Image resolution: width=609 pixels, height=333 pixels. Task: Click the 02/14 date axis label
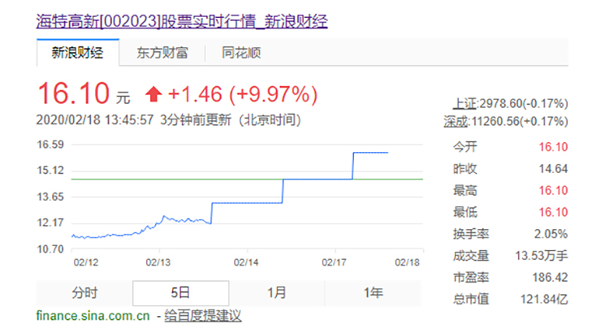click(x=246, y=262)
